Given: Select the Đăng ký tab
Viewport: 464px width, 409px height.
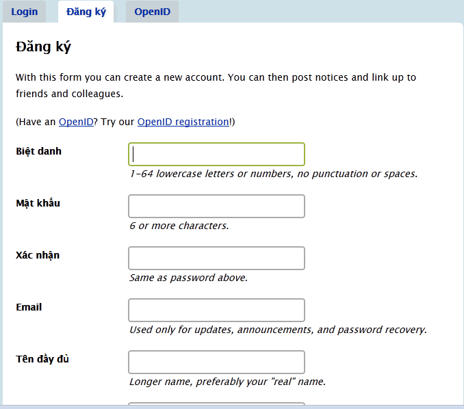Looking at the screenshot, I should pyautogui.click(x=86, y=12).
